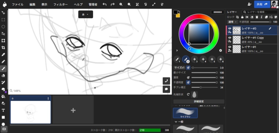Open the 通常 blend mode dropdown
Image resolution: width=279 pixels, height=133 pixels.
(232, 22)
